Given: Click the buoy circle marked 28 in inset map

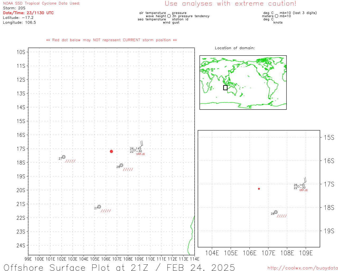Looking at the screenshot, I should tap(276, 212).
